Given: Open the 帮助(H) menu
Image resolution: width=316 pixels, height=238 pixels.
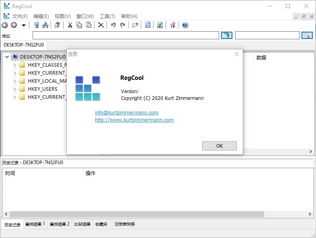Looking at the screenshot, I should (129, 16).
